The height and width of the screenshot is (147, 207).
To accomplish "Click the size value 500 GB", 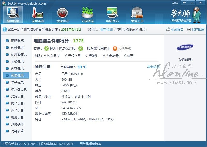I will 67,80.
